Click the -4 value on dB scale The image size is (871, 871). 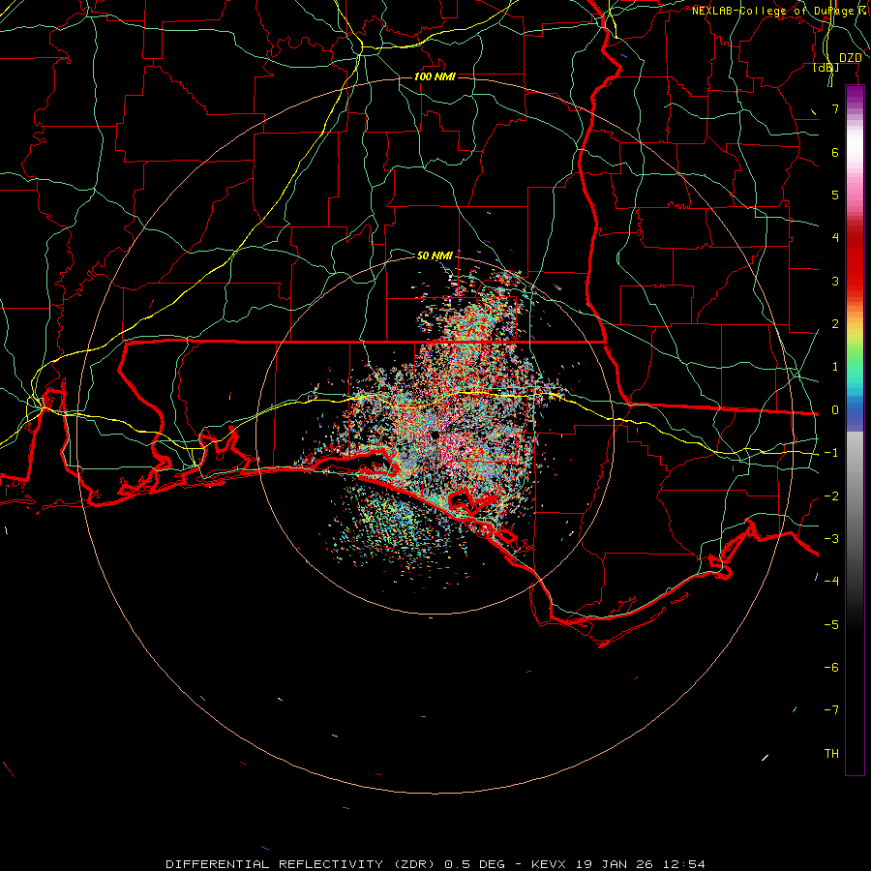[831, 581]
